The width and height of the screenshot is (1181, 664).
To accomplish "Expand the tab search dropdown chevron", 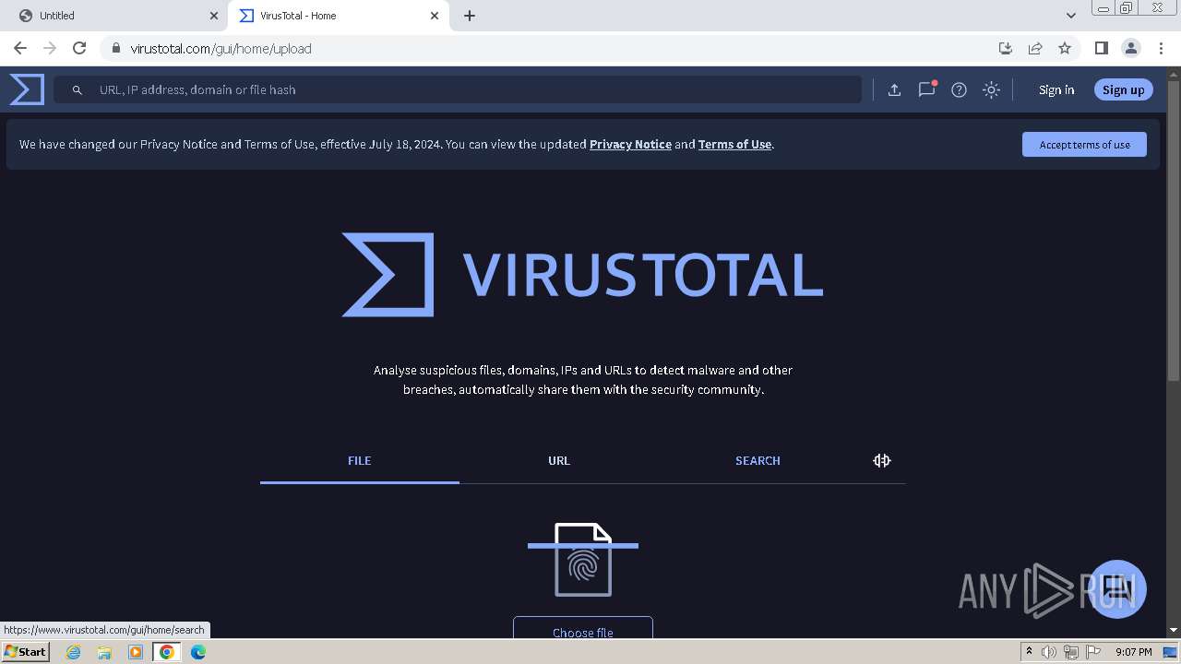I will (1071, 15).
